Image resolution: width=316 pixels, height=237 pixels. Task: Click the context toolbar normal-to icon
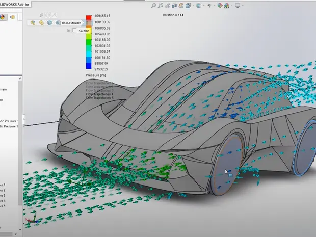54,15
